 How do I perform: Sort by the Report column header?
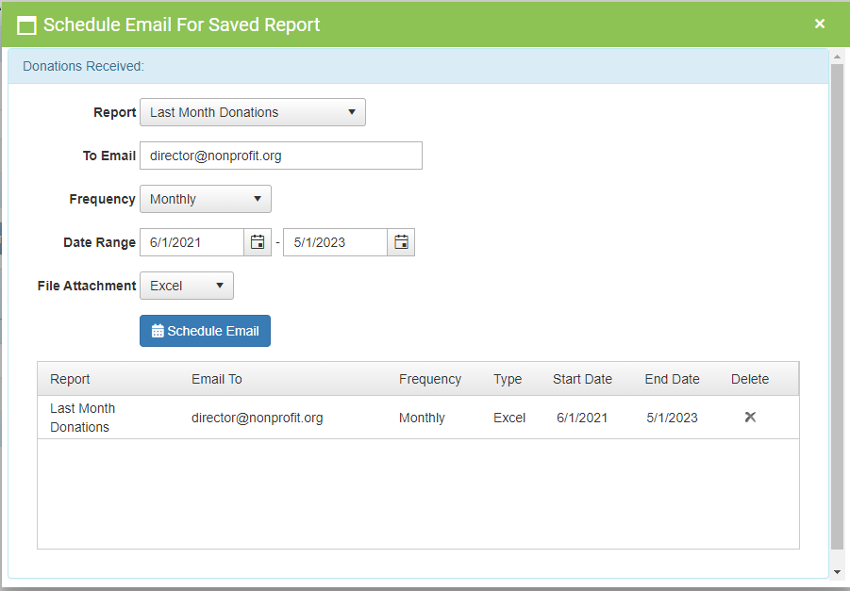coord(70,379)
